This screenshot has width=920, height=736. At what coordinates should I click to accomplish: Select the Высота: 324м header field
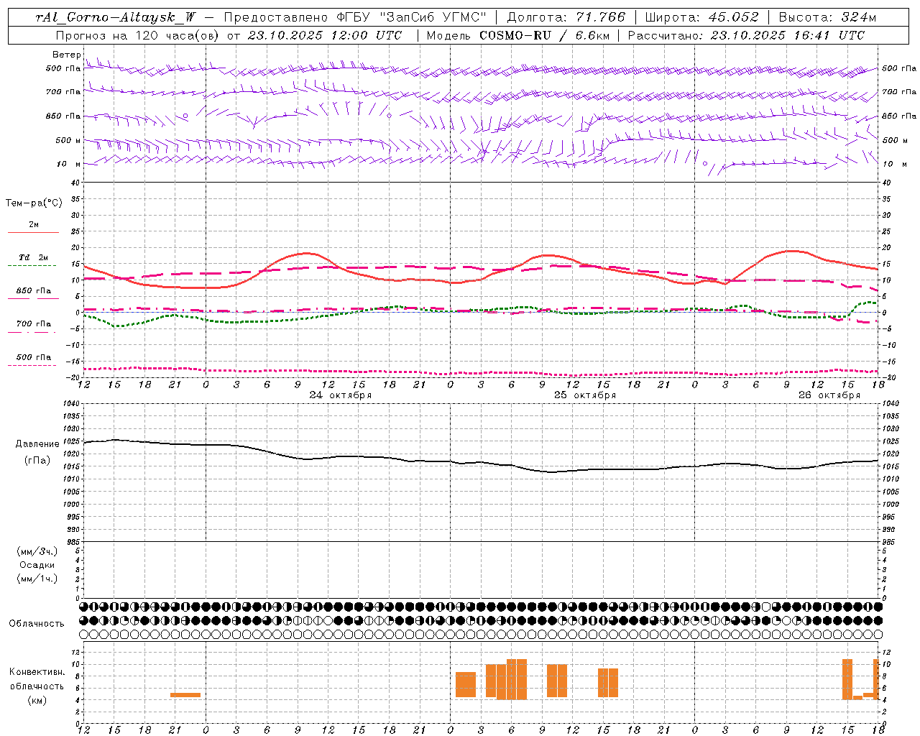click(x=827, y=17)
